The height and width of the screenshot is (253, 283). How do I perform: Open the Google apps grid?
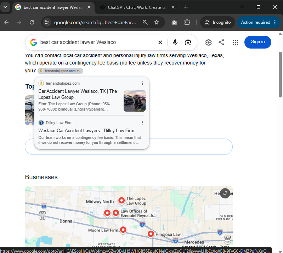235,43
